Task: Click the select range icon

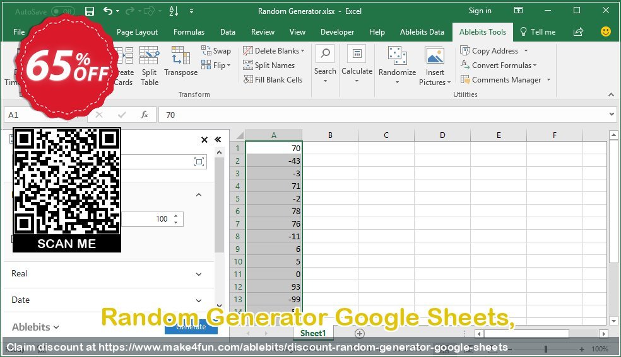Action: pyautogui.click(x=199, y=162)
